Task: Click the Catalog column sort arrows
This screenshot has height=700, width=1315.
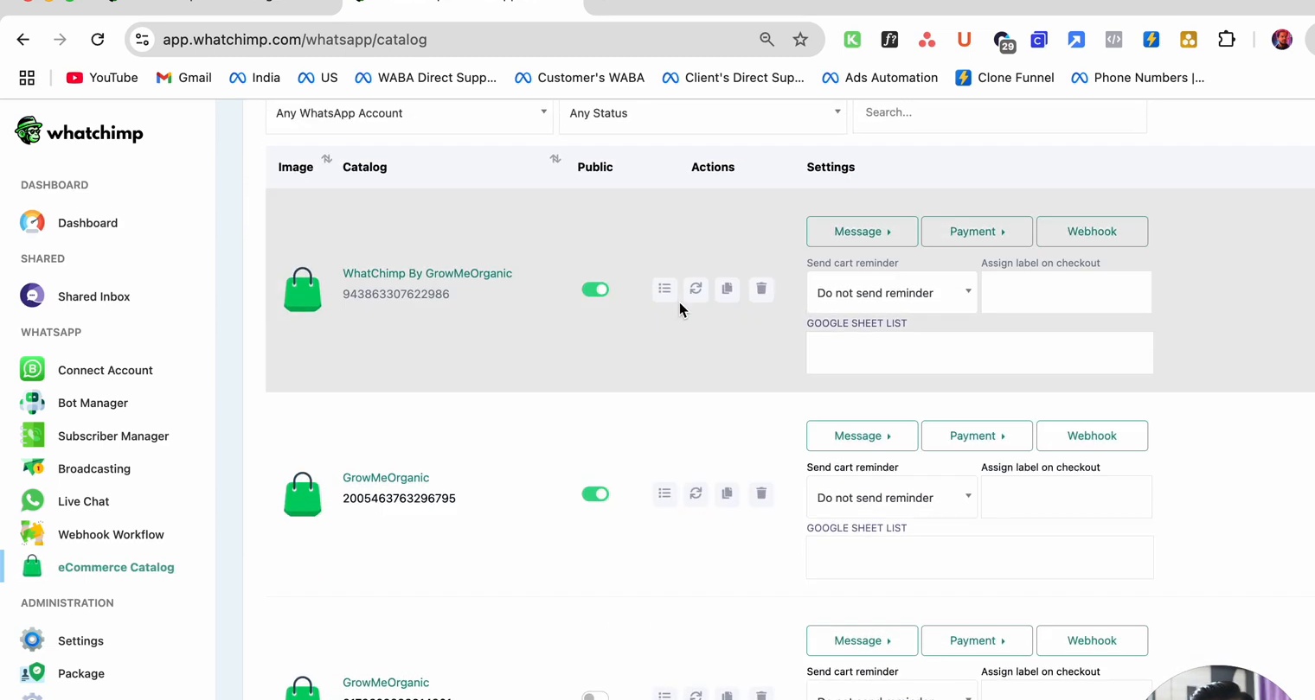Action: click(x=555, y=159)
